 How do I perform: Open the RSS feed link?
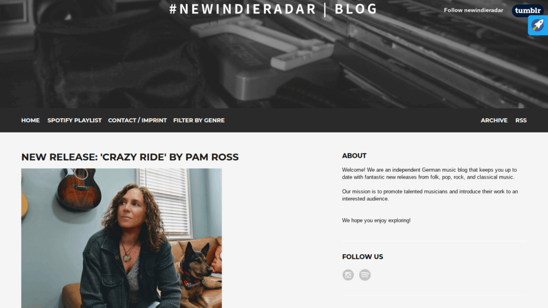[x=521, y=120]
